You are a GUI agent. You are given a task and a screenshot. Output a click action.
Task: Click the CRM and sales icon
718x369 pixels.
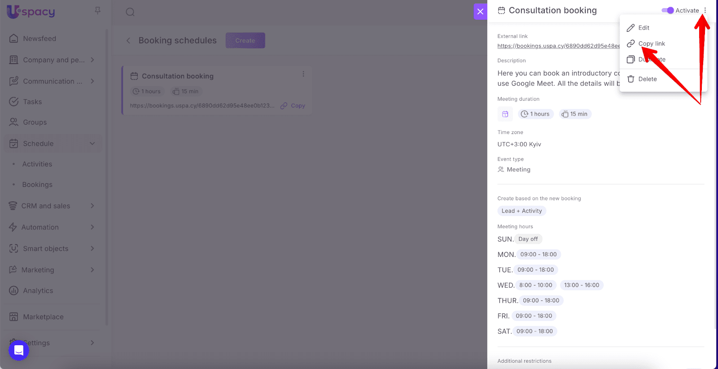13,206
